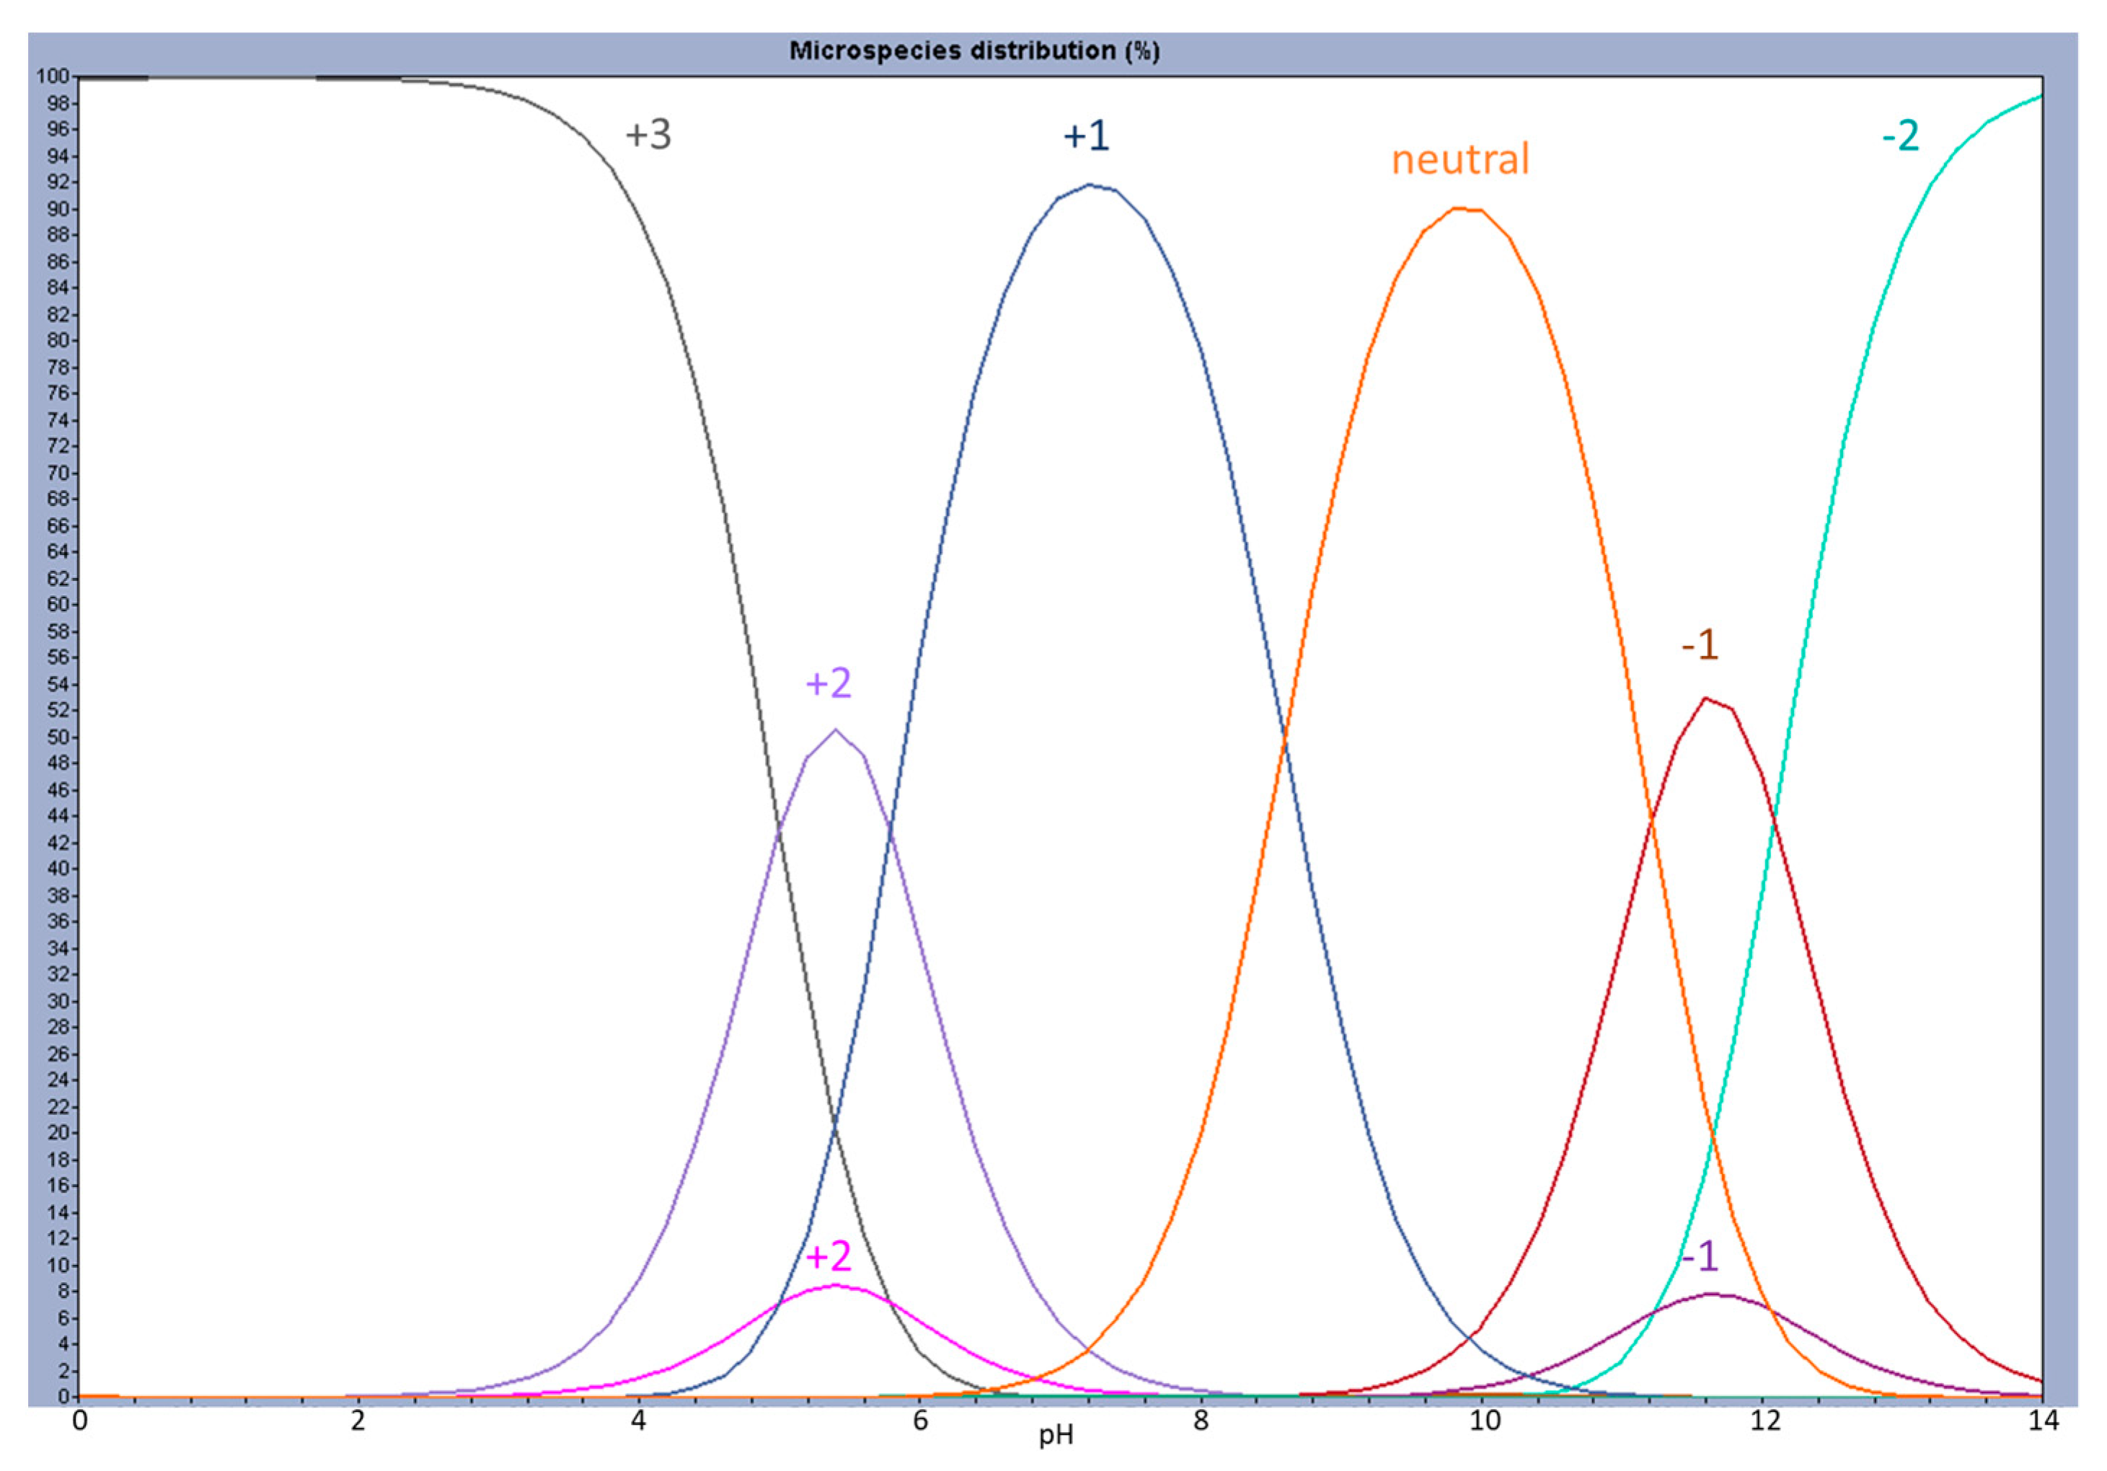Screen dimensions: 2107x1471
Task: Click the purple -1 label on small peak
Action: (1699, 1256)
